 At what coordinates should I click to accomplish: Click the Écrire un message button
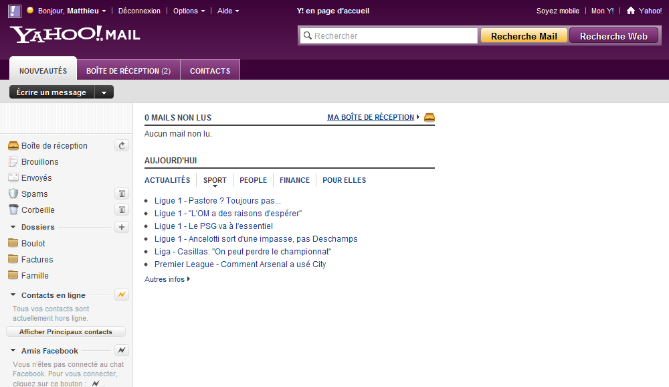pos(52,92)
